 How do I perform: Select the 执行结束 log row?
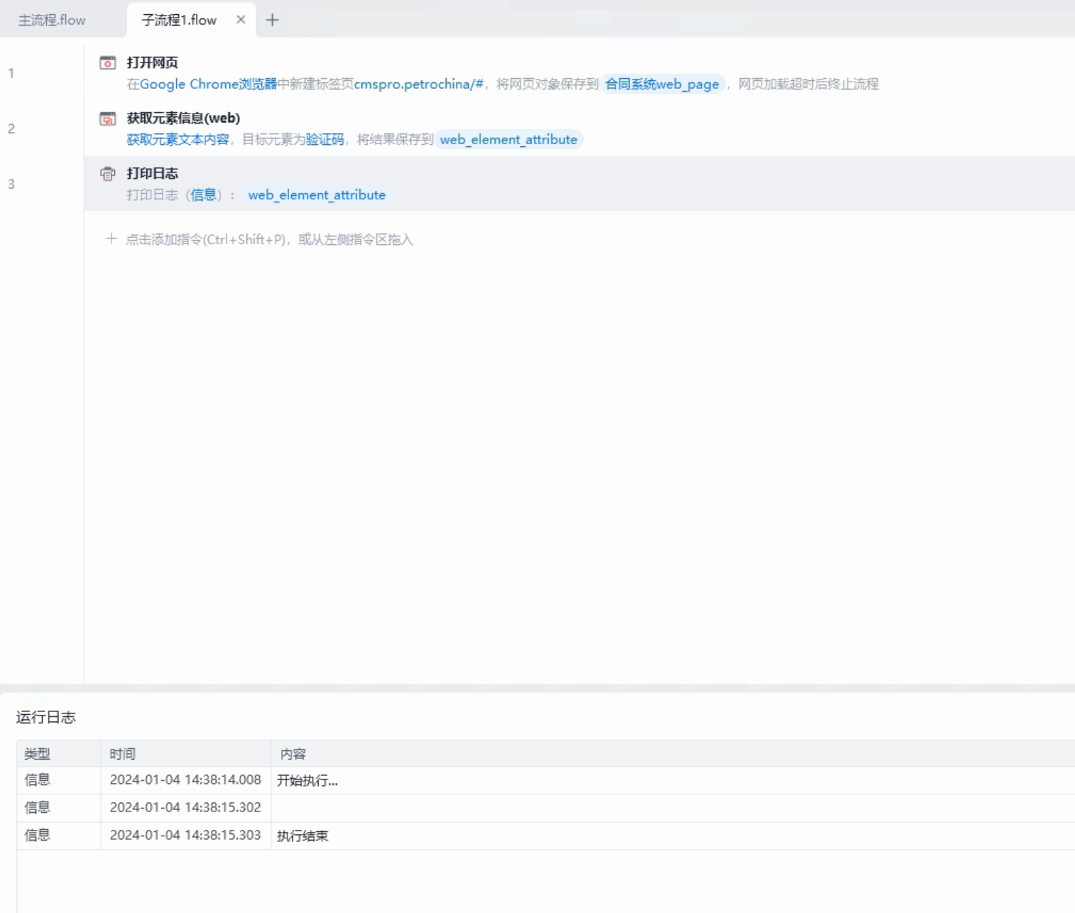click(x=545, y=836)
